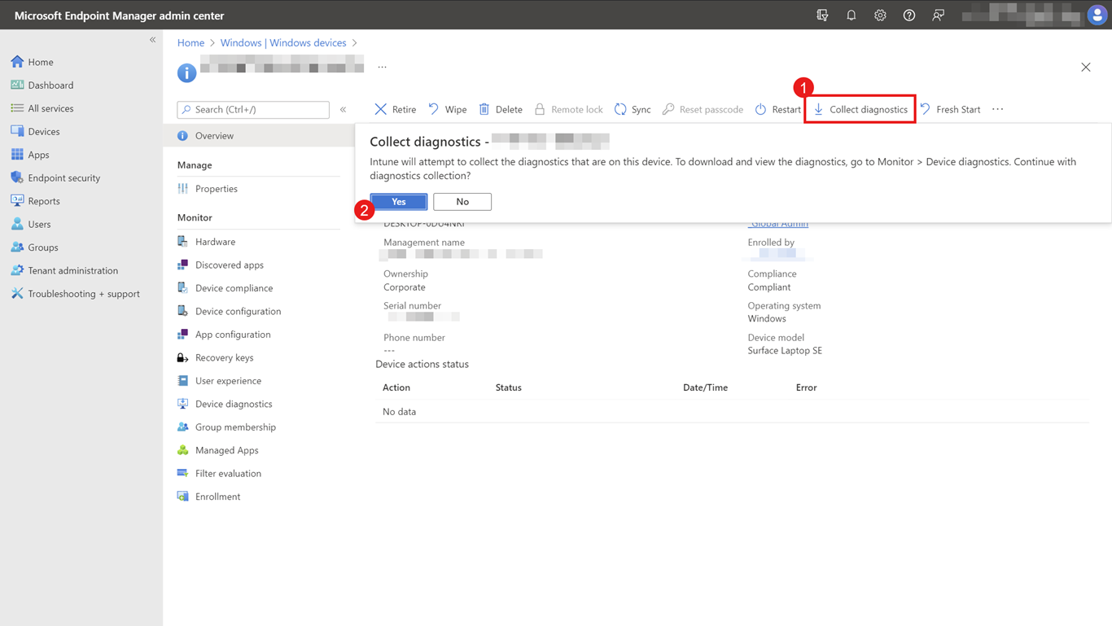This screenshot has height=626, width=1112.
Task: Open the feedback icon in header
Action: (x=938, y=15)
